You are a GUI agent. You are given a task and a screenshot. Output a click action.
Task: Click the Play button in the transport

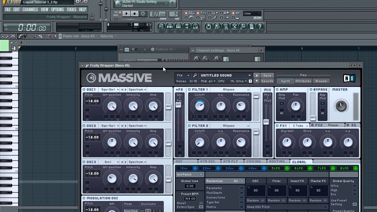pos(126,14)
